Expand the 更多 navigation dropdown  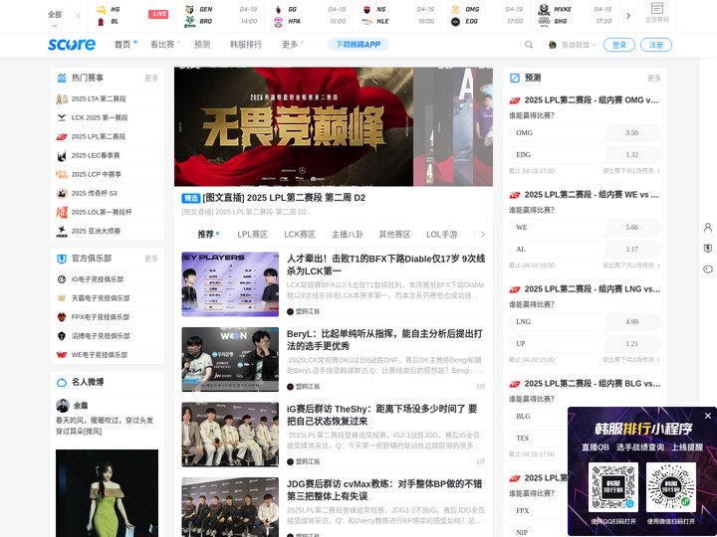point(293,44)
